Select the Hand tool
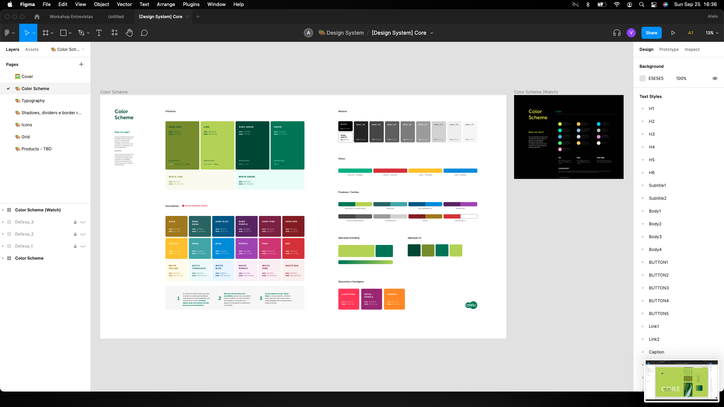The width and height of the screenshot is (724, 407). click(129, 33)
